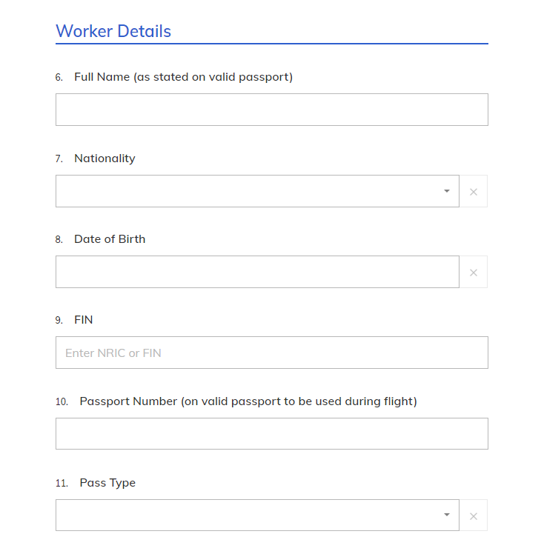Open the Nationality combo box field
This screenshot has width=544, height=554.
click(248, 191)
